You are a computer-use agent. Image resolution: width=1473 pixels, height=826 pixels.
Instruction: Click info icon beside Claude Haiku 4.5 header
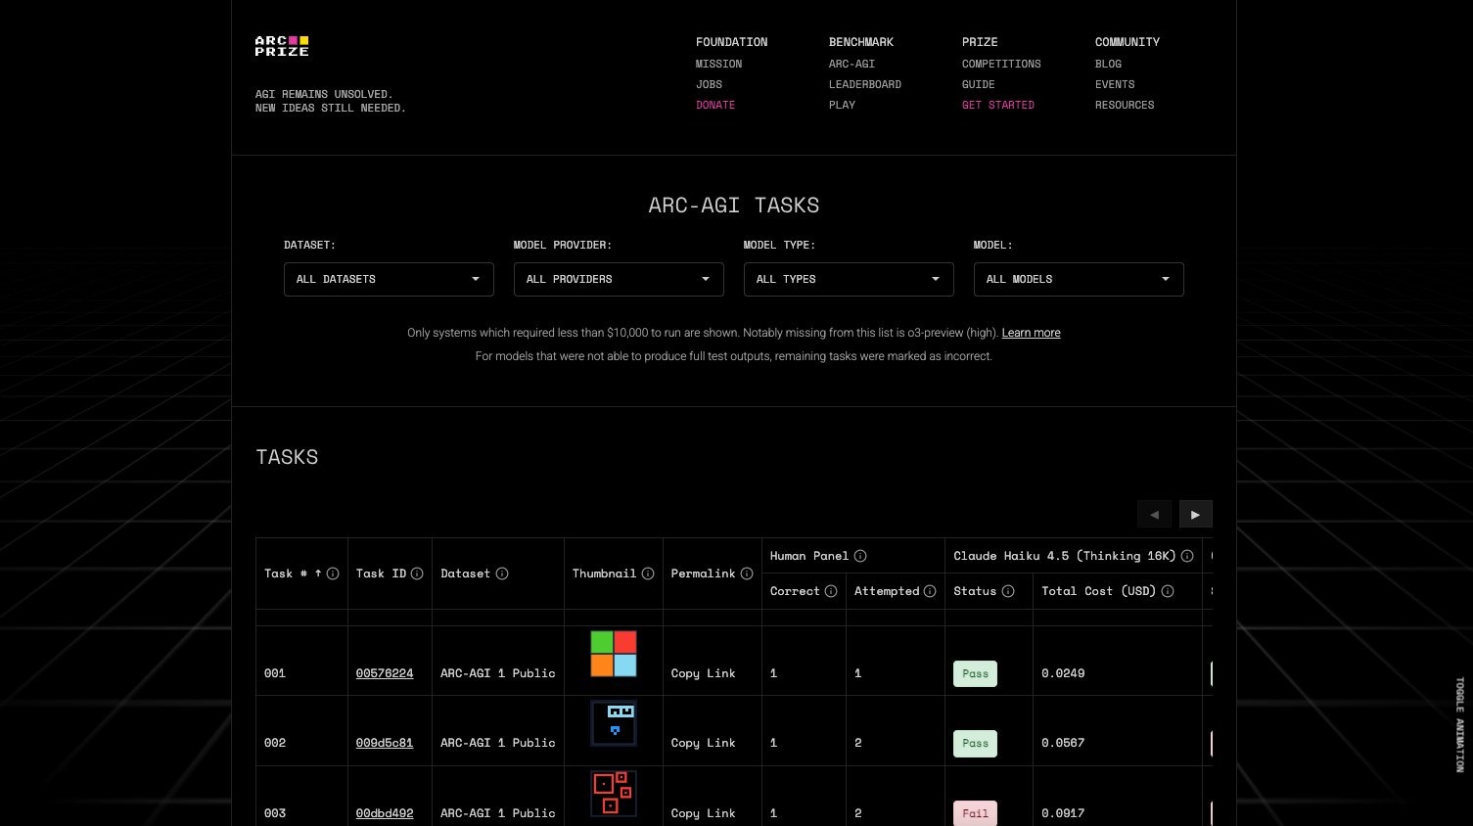click(x=1187, y=556)
